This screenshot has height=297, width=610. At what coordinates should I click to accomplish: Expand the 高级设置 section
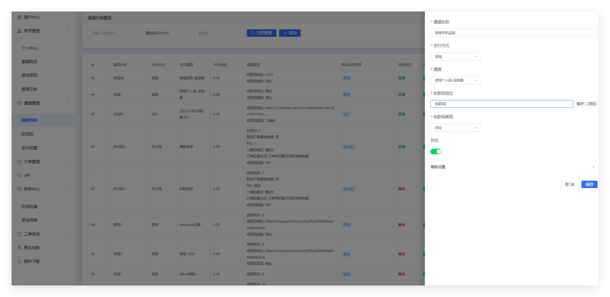tap(512, 167)
